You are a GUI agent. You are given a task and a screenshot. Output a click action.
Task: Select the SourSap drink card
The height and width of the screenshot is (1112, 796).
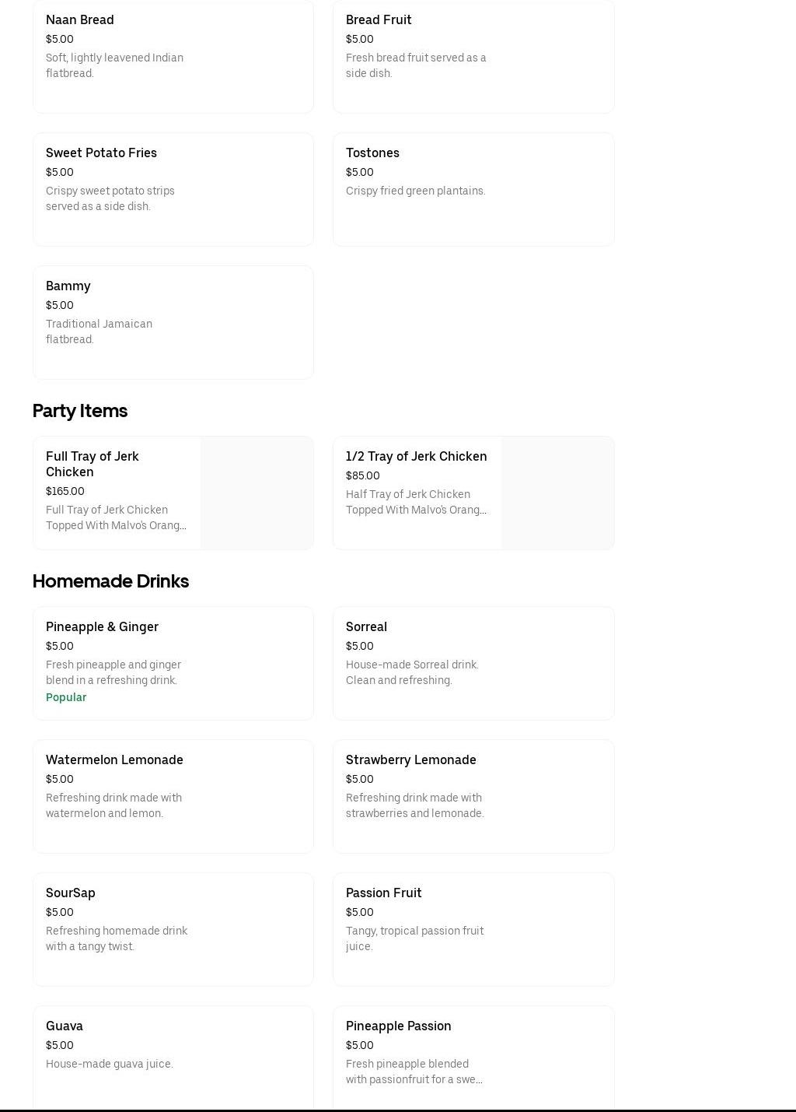tap(173, 928)
